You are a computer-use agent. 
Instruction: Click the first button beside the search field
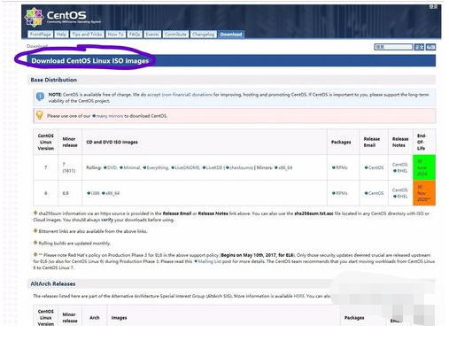pyautogui.click(x=419, y=47)
